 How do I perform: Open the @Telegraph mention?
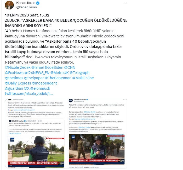coord(79,73)
